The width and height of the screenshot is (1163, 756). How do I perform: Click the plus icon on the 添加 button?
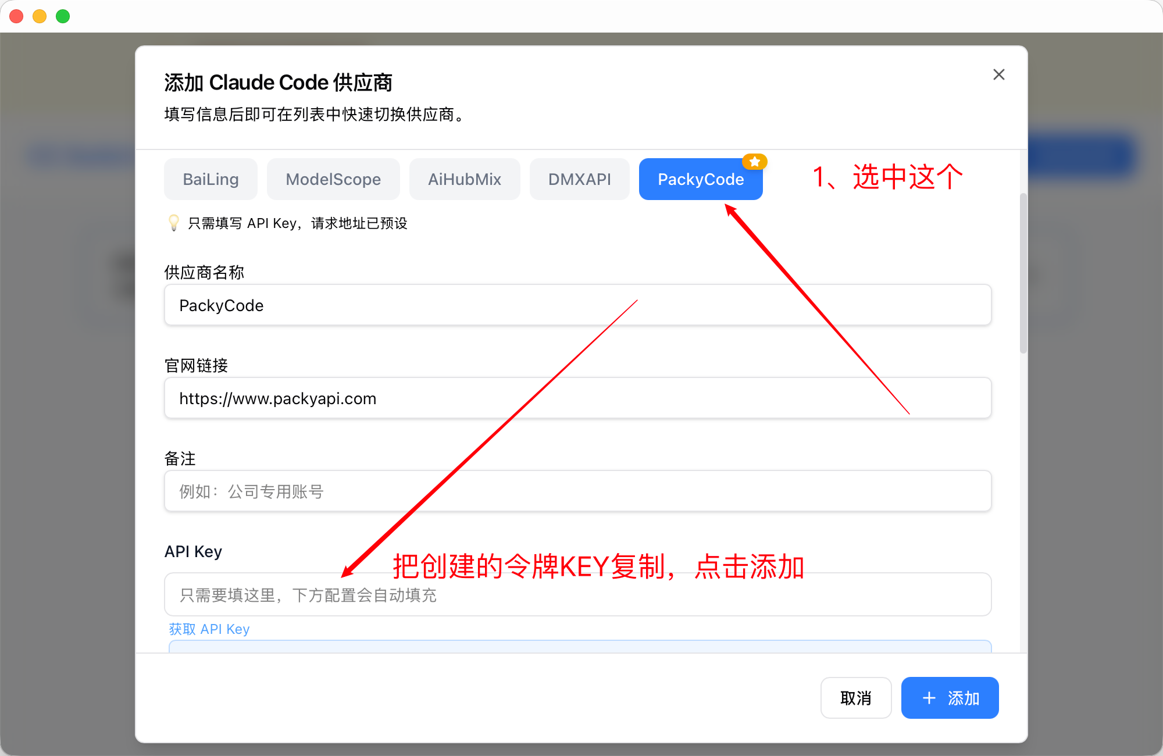(928, 698)
